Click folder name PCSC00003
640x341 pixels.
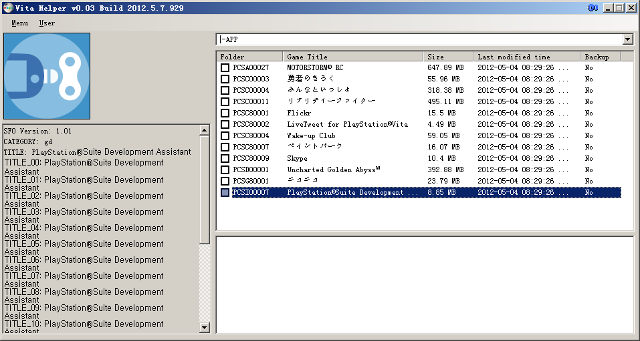[251, 79]
